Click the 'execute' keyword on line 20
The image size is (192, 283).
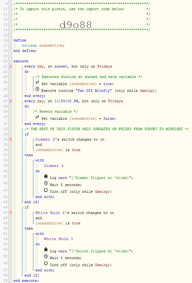tap(21, 61)
